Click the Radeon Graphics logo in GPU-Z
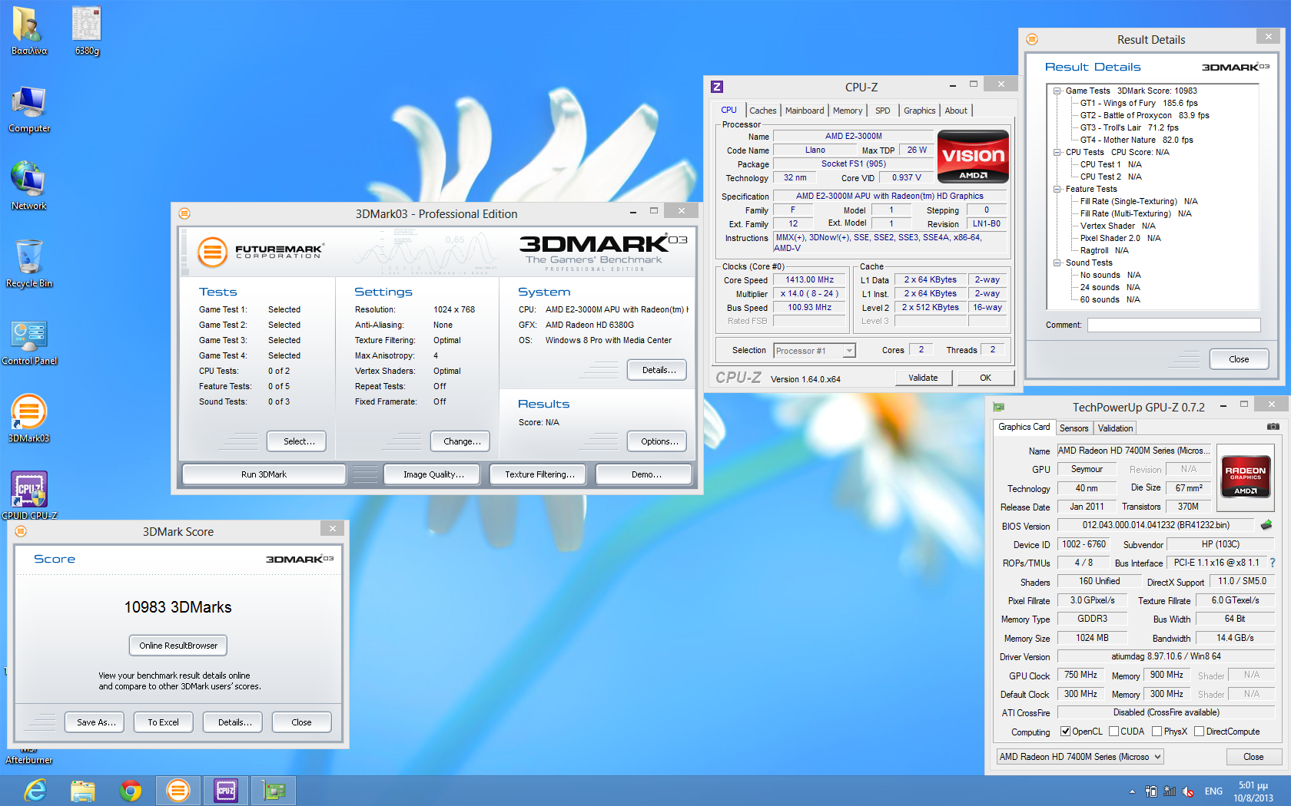 tap(1246, 477)
